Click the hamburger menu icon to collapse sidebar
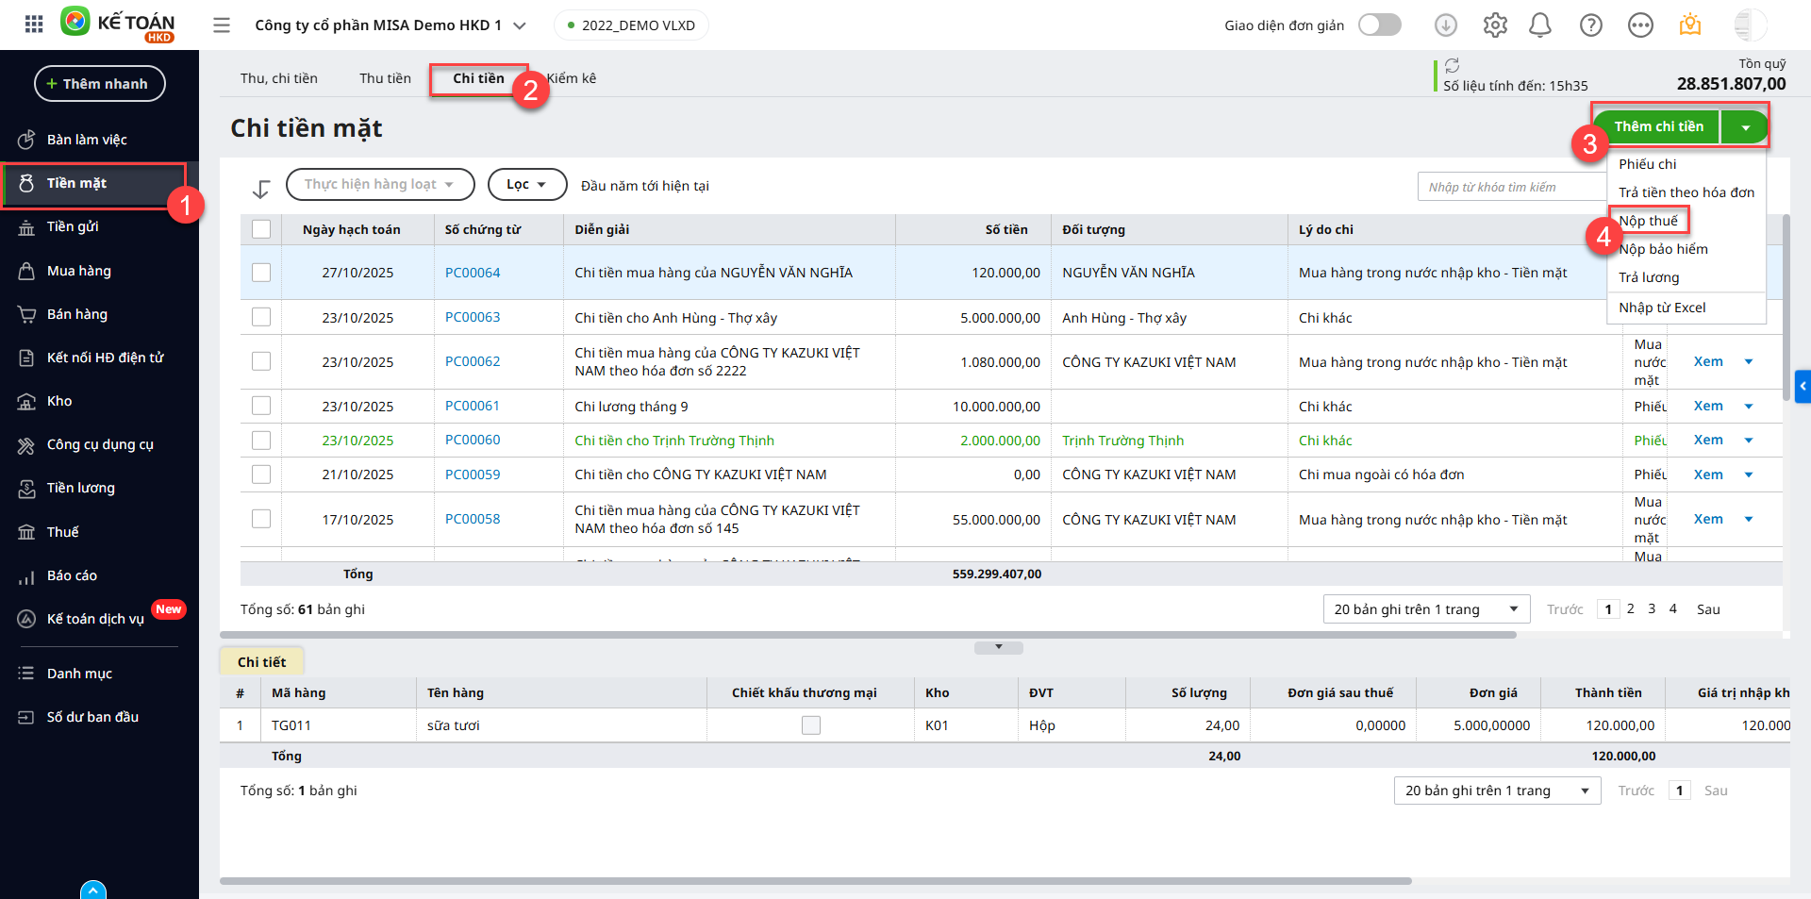The image size is (1811, 899). pos(222,25)
